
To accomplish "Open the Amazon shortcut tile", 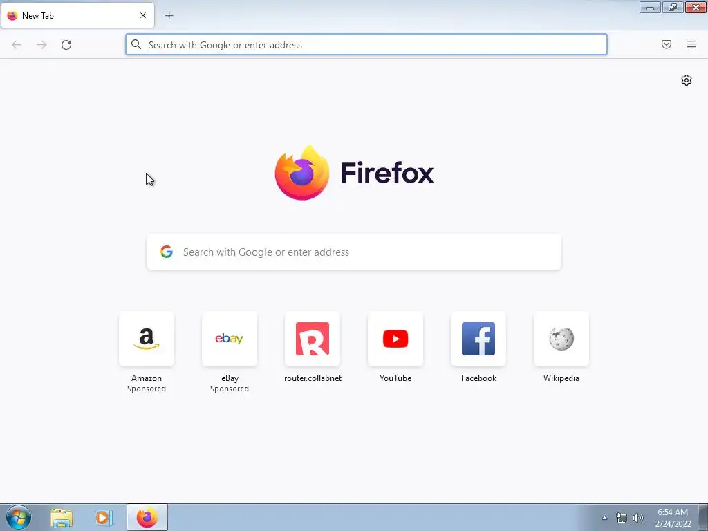I will pyautogui.click(x=147, y=339).
